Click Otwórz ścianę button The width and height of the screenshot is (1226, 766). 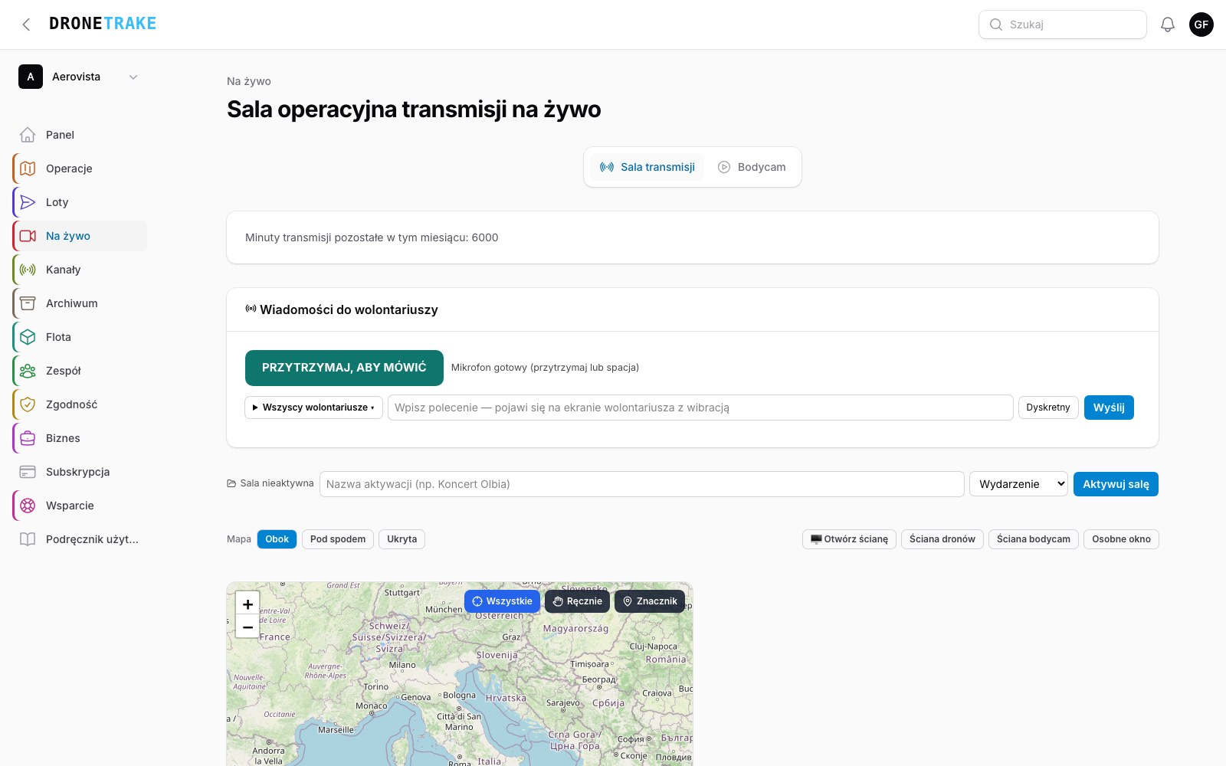849,539
